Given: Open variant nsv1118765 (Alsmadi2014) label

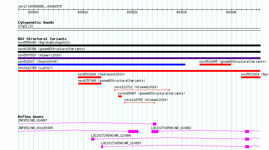Looking at the screenshot, I should pos(146,100).
